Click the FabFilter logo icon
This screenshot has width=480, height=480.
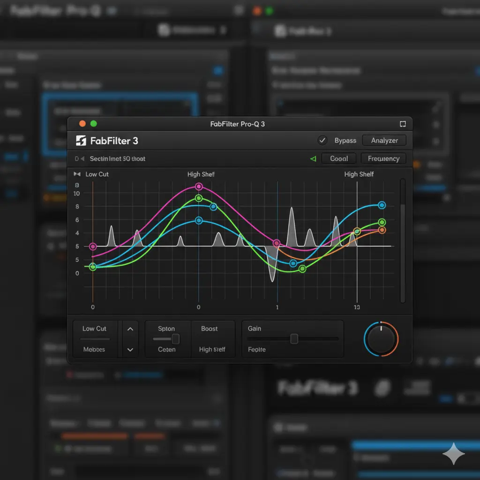coord(81,141)
